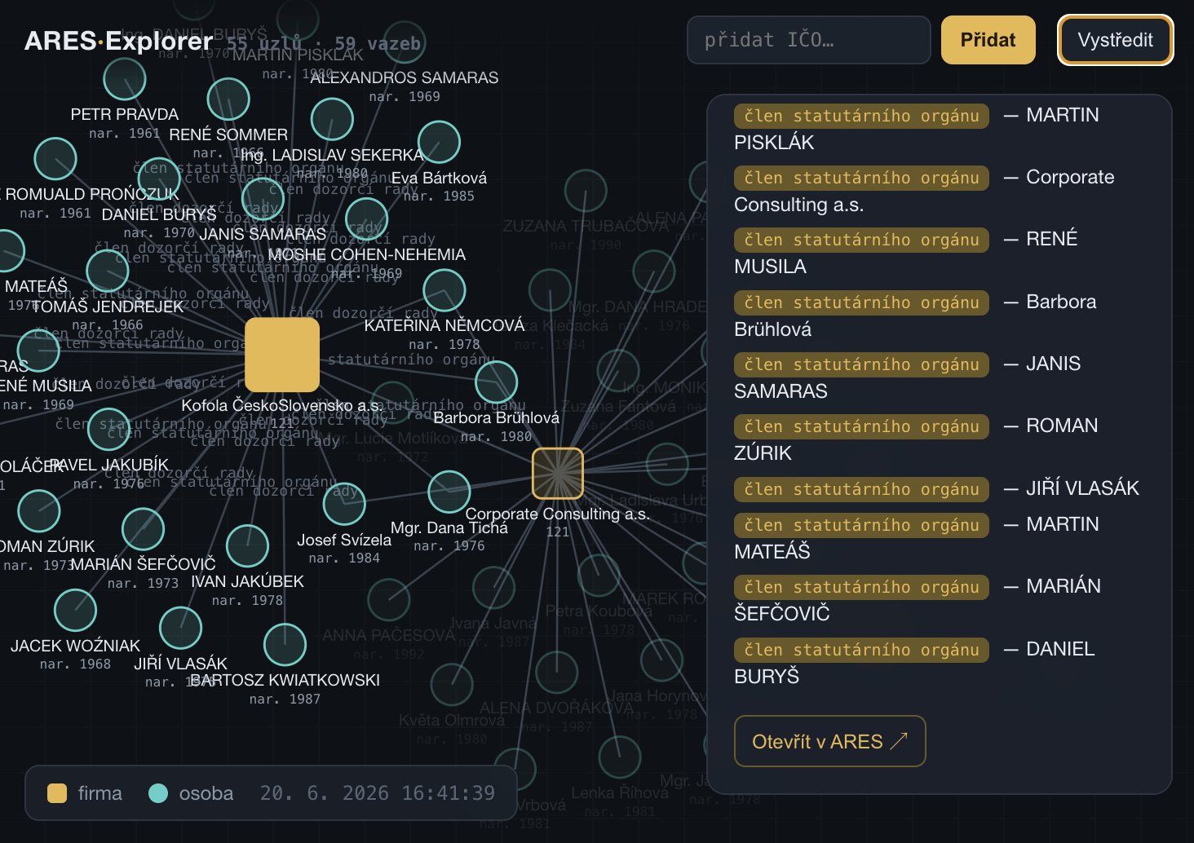Click the Corporate Consulting a.s. row in panel
The width and height of the screenshot is (1194, 843).
tap(940, 191)
